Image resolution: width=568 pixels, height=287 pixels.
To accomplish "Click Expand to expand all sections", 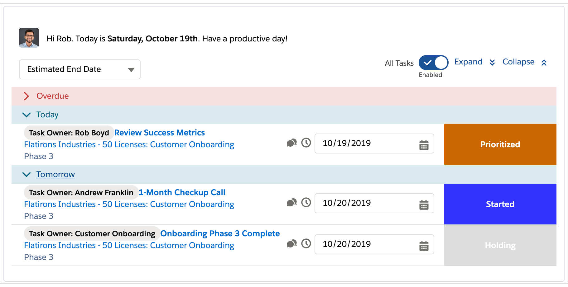I will pyautogui.click(x=468, y=62).
